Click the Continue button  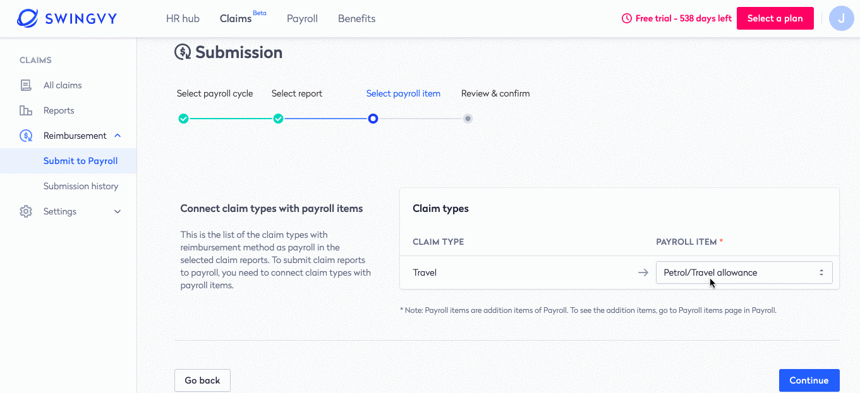(809, 380)
